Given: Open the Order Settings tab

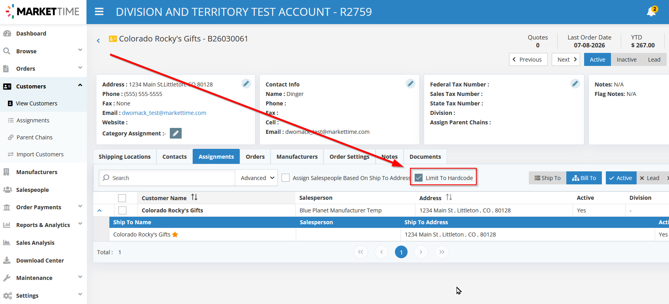Looking at the screenshot, I should click(350, 157).
